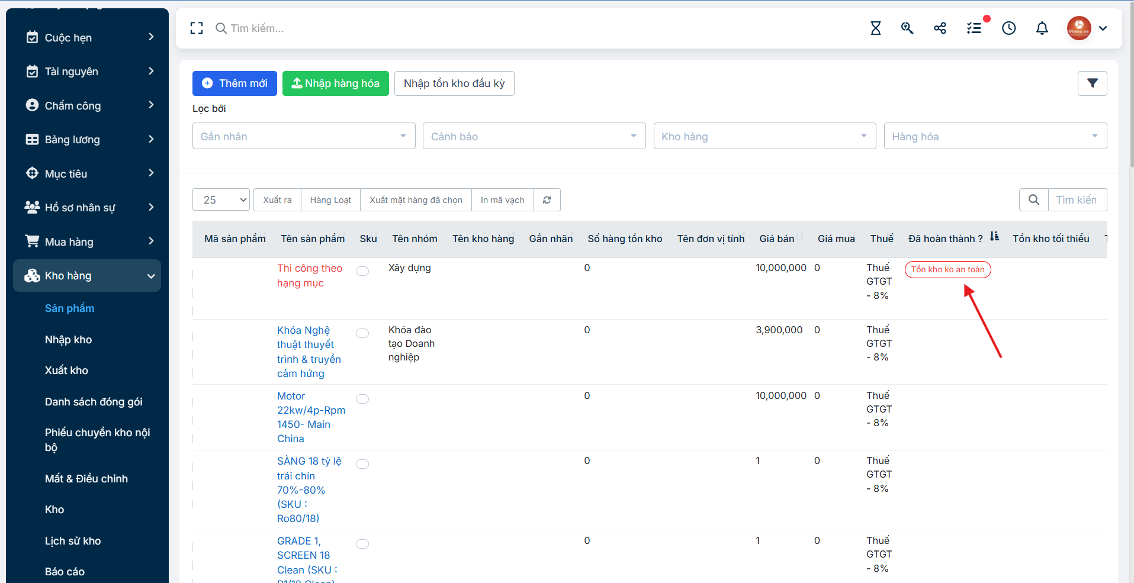This screenshot has width=1134, height=583.
Task: Click Nhập tồn kho đầu kỳ button
Action: coord(454,83)
